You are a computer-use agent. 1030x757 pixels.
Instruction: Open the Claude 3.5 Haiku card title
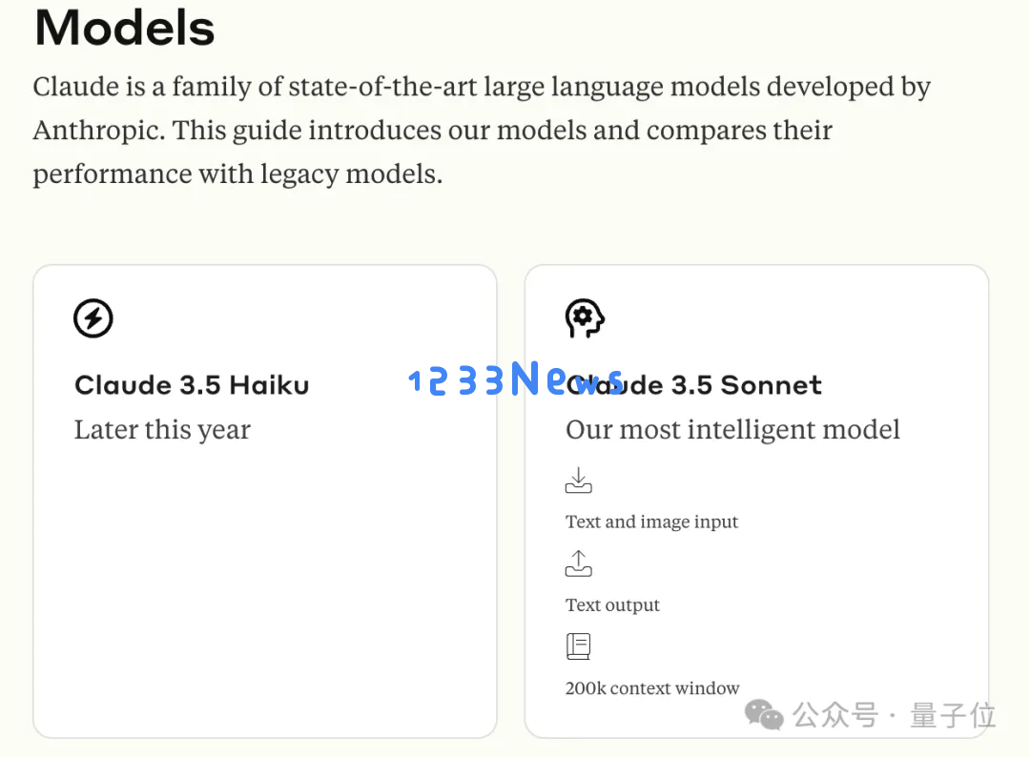point(192,385)
